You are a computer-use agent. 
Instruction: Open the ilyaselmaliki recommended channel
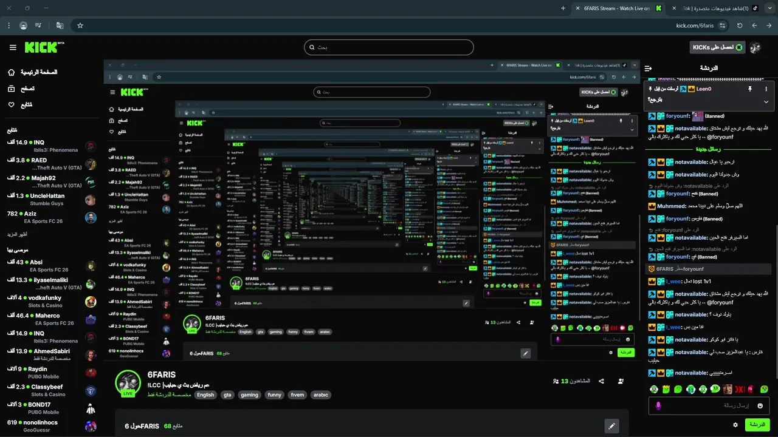coord(52,283)
